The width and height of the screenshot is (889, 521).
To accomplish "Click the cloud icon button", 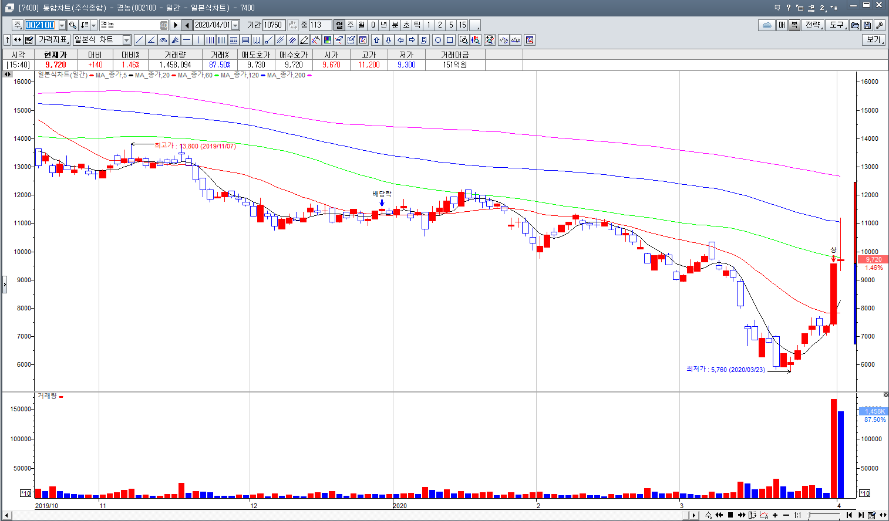I will [x=766, y=25].
